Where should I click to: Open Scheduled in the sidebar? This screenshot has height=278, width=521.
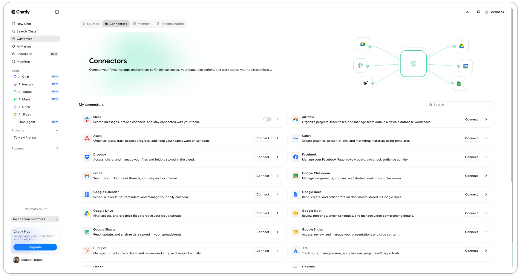[x=35, y=54]
